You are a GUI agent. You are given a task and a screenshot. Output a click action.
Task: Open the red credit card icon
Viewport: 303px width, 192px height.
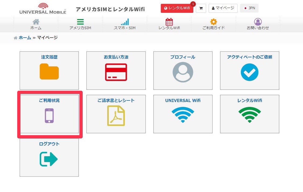click(116, 72)
